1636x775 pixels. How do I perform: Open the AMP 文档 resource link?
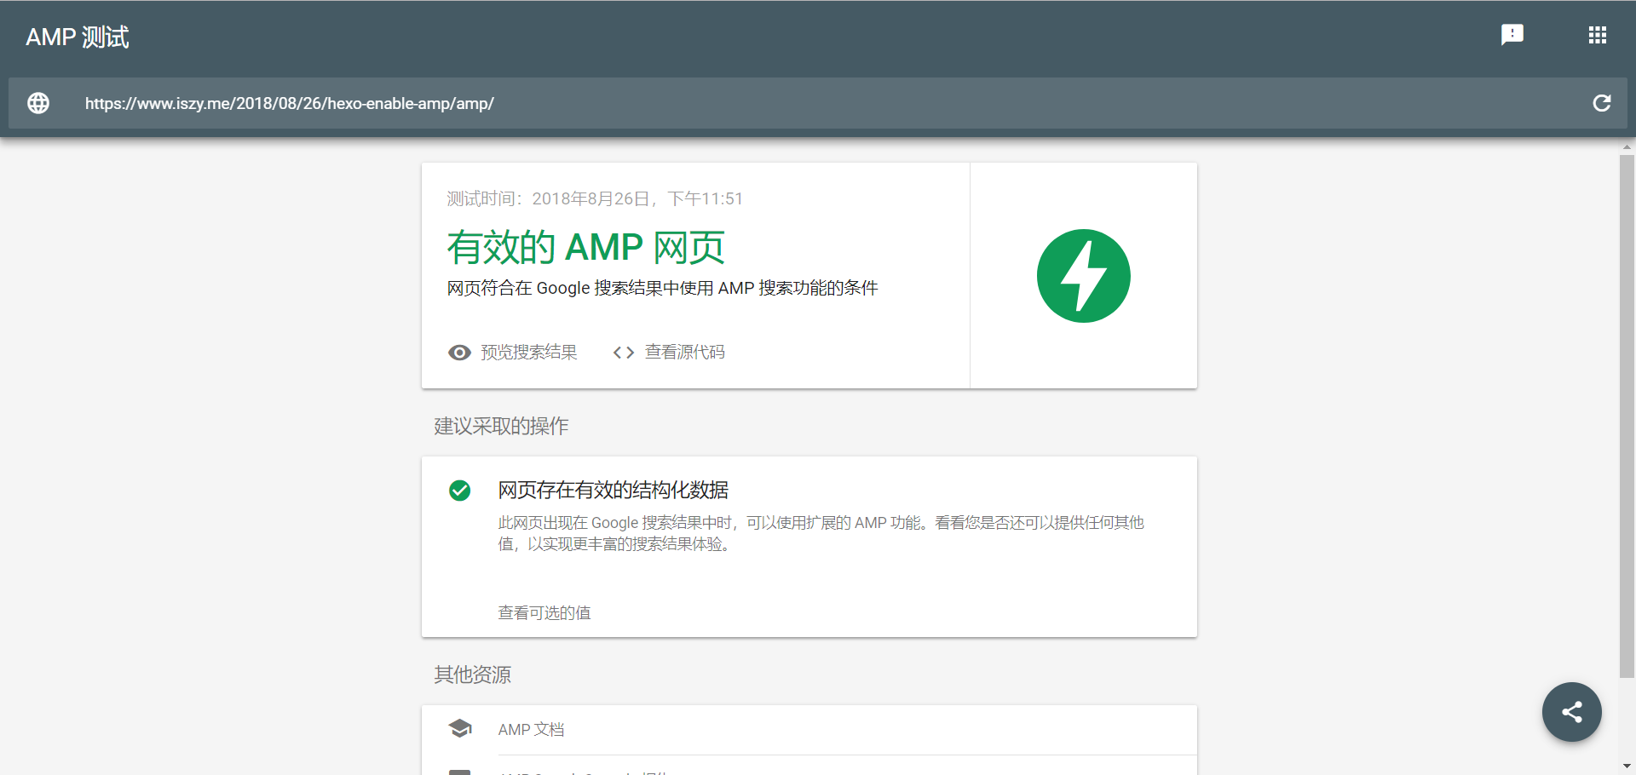[x=531, y=730]
